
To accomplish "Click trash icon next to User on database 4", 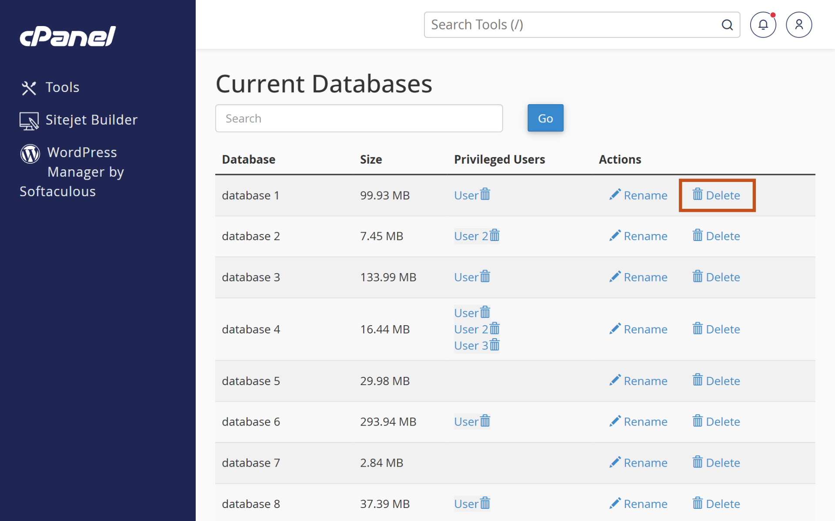I will 485,312.
